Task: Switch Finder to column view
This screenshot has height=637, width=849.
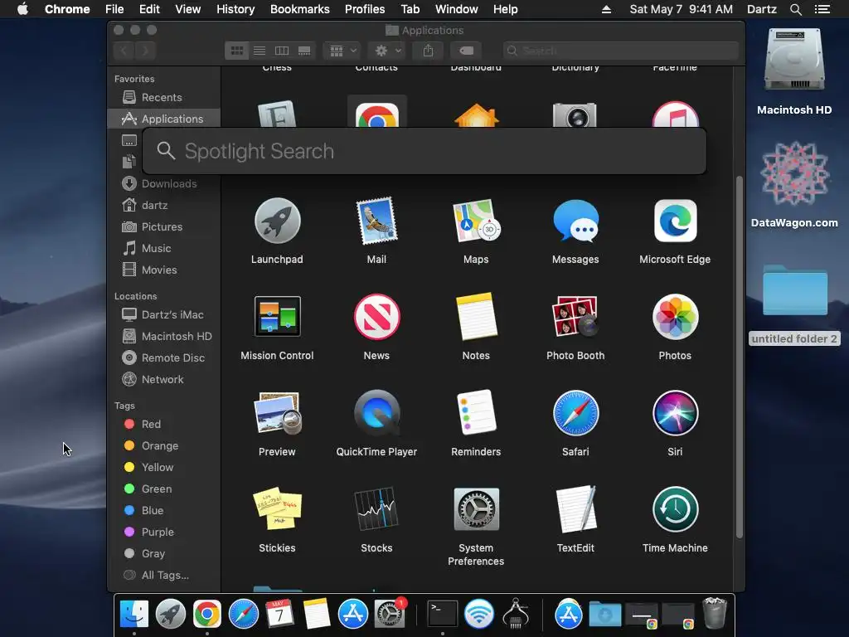Action: [x=282, y=51]
